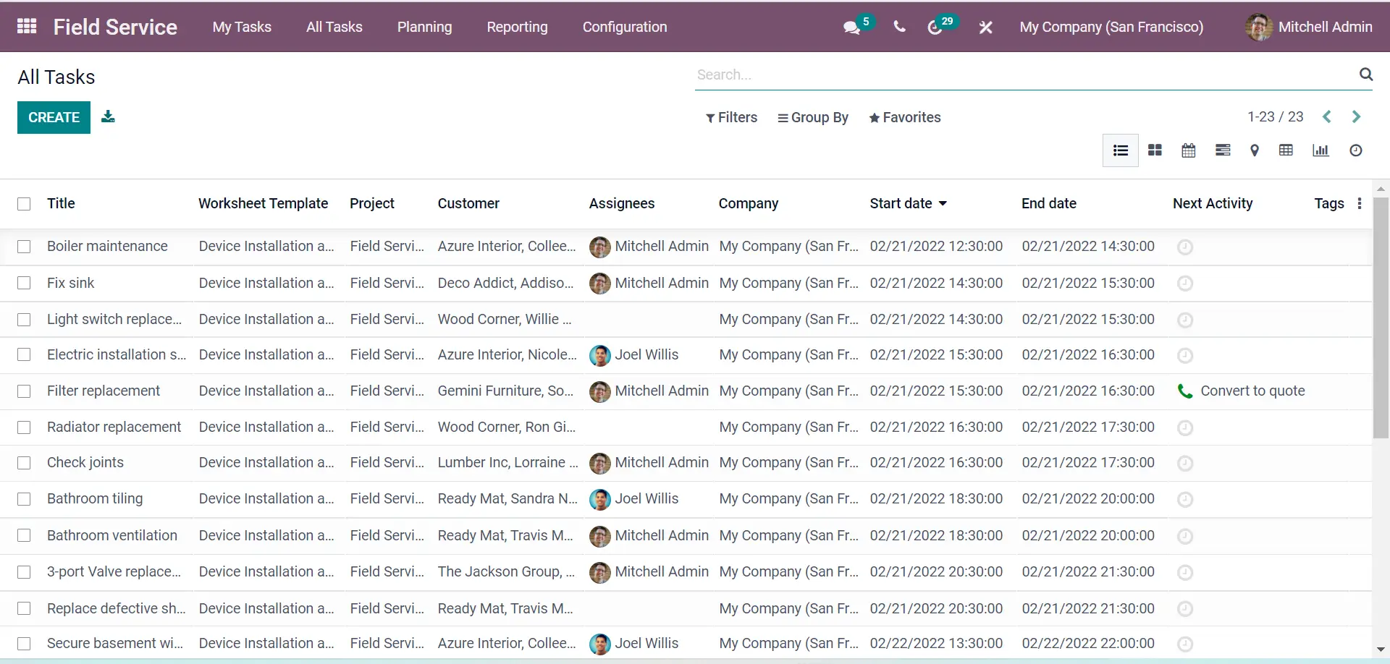The width and height of the screenshot is (1390, 664).
Task: Open the conversations chat icon with badge 5
Action: (x=852, y=27)
